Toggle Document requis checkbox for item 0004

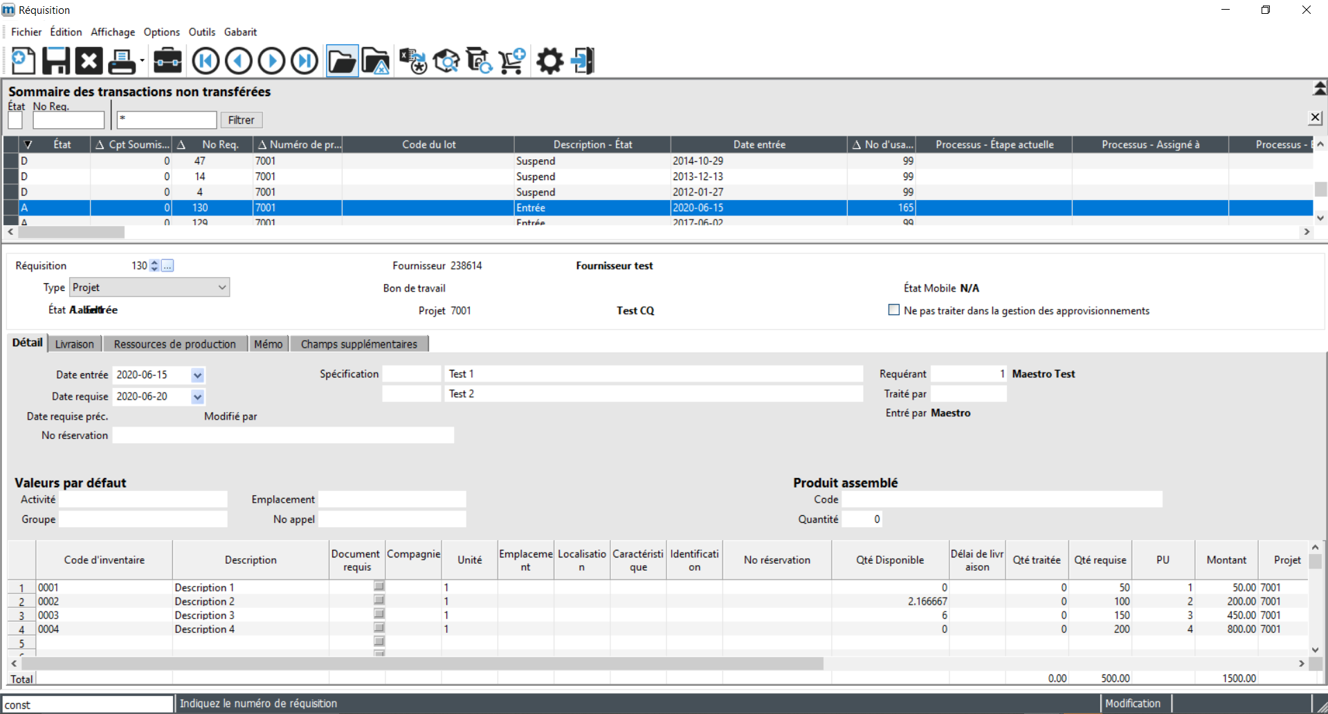coord(379,628)
